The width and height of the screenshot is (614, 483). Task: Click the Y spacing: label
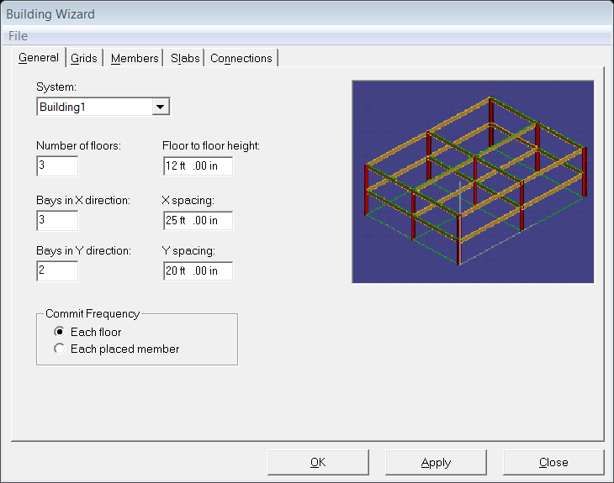pyautogui.click(x=188, y=250)
